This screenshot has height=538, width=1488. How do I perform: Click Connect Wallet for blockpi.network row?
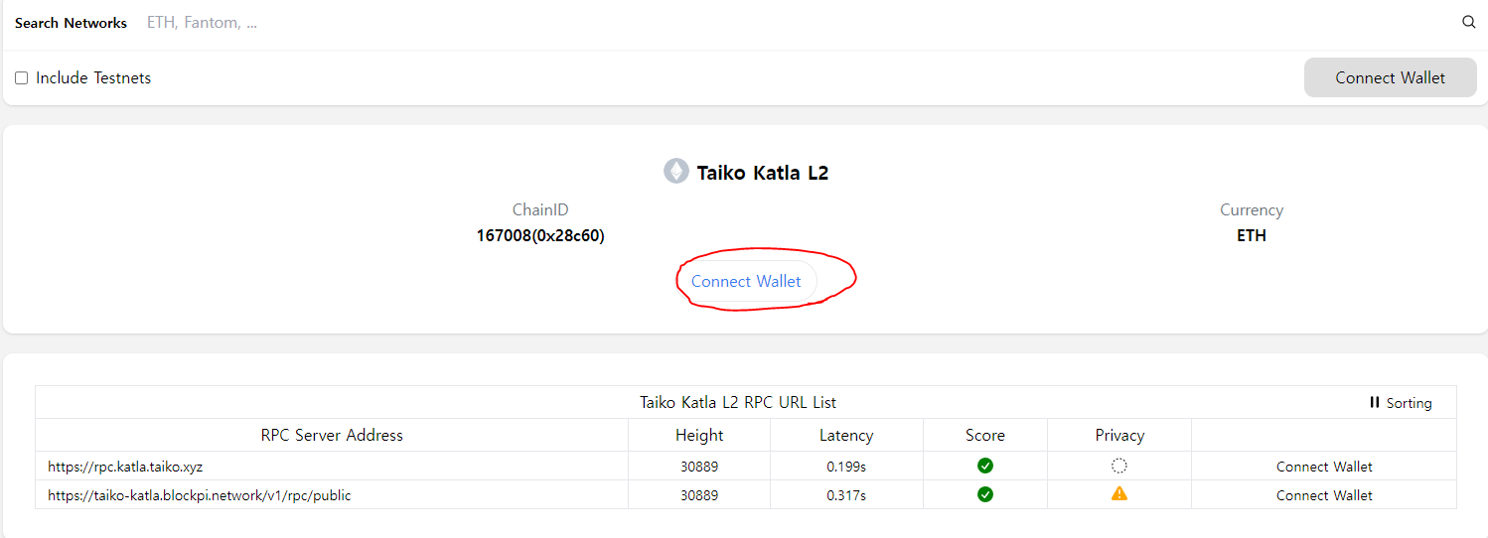[1324, 495]
